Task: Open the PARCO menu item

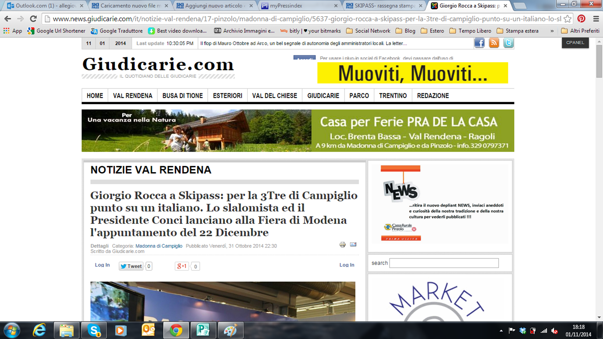Action: [x=359, y=95]
